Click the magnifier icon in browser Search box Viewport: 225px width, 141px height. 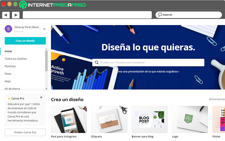[x=160, y=15]
